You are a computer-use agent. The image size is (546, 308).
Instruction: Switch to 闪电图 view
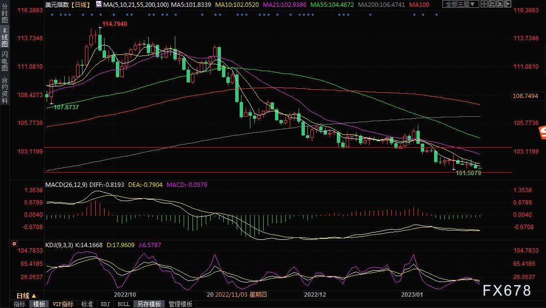pos(4,61)
